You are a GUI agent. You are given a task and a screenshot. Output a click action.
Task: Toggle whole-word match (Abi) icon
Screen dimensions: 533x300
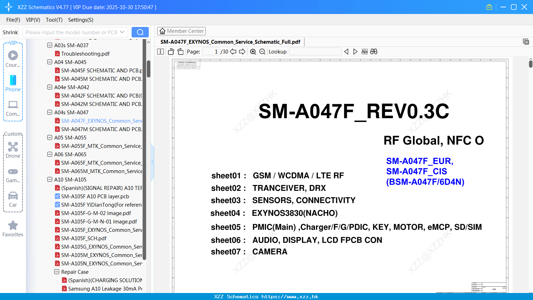pos(364,52)
